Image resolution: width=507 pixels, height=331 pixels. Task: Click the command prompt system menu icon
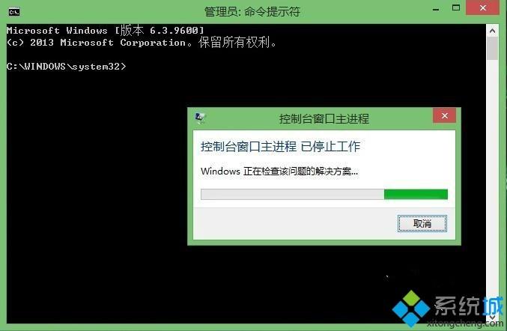click(14, 12)
